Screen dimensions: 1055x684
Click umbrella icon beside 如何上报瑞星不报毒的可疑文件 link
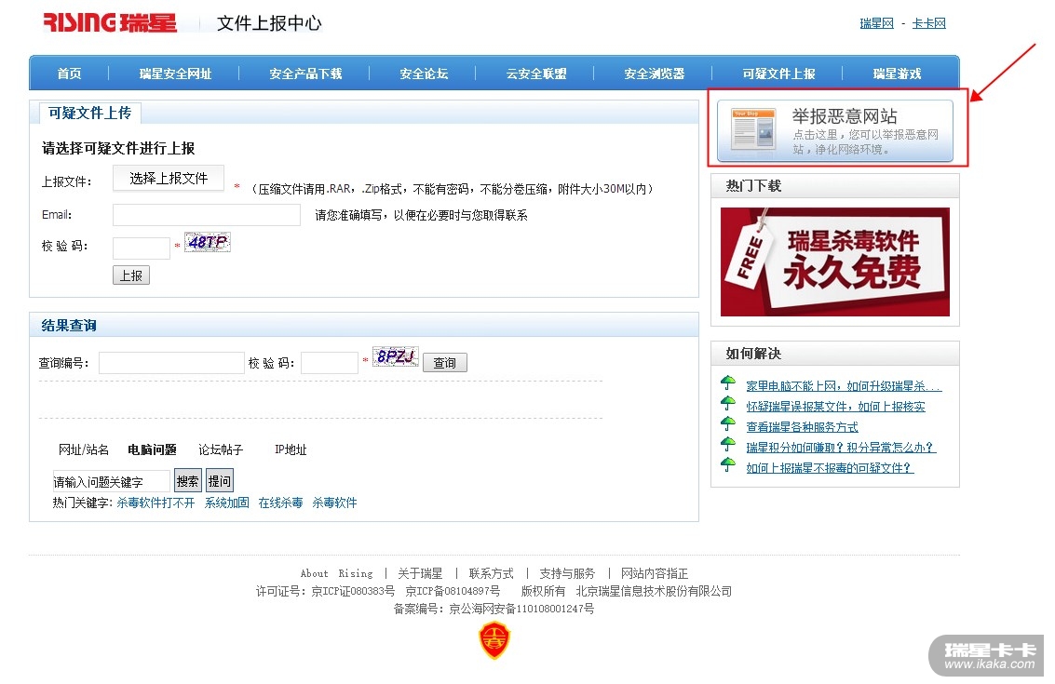[728, 464]
